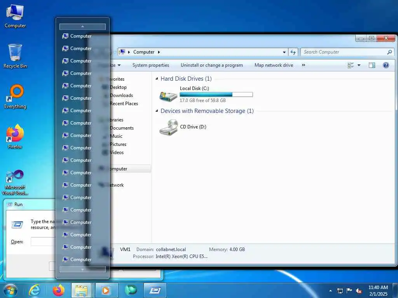The height and width of the screenshot is (298, 398).
Task: Open Videos library in navigation pane
Action: (x=117, y=152)
